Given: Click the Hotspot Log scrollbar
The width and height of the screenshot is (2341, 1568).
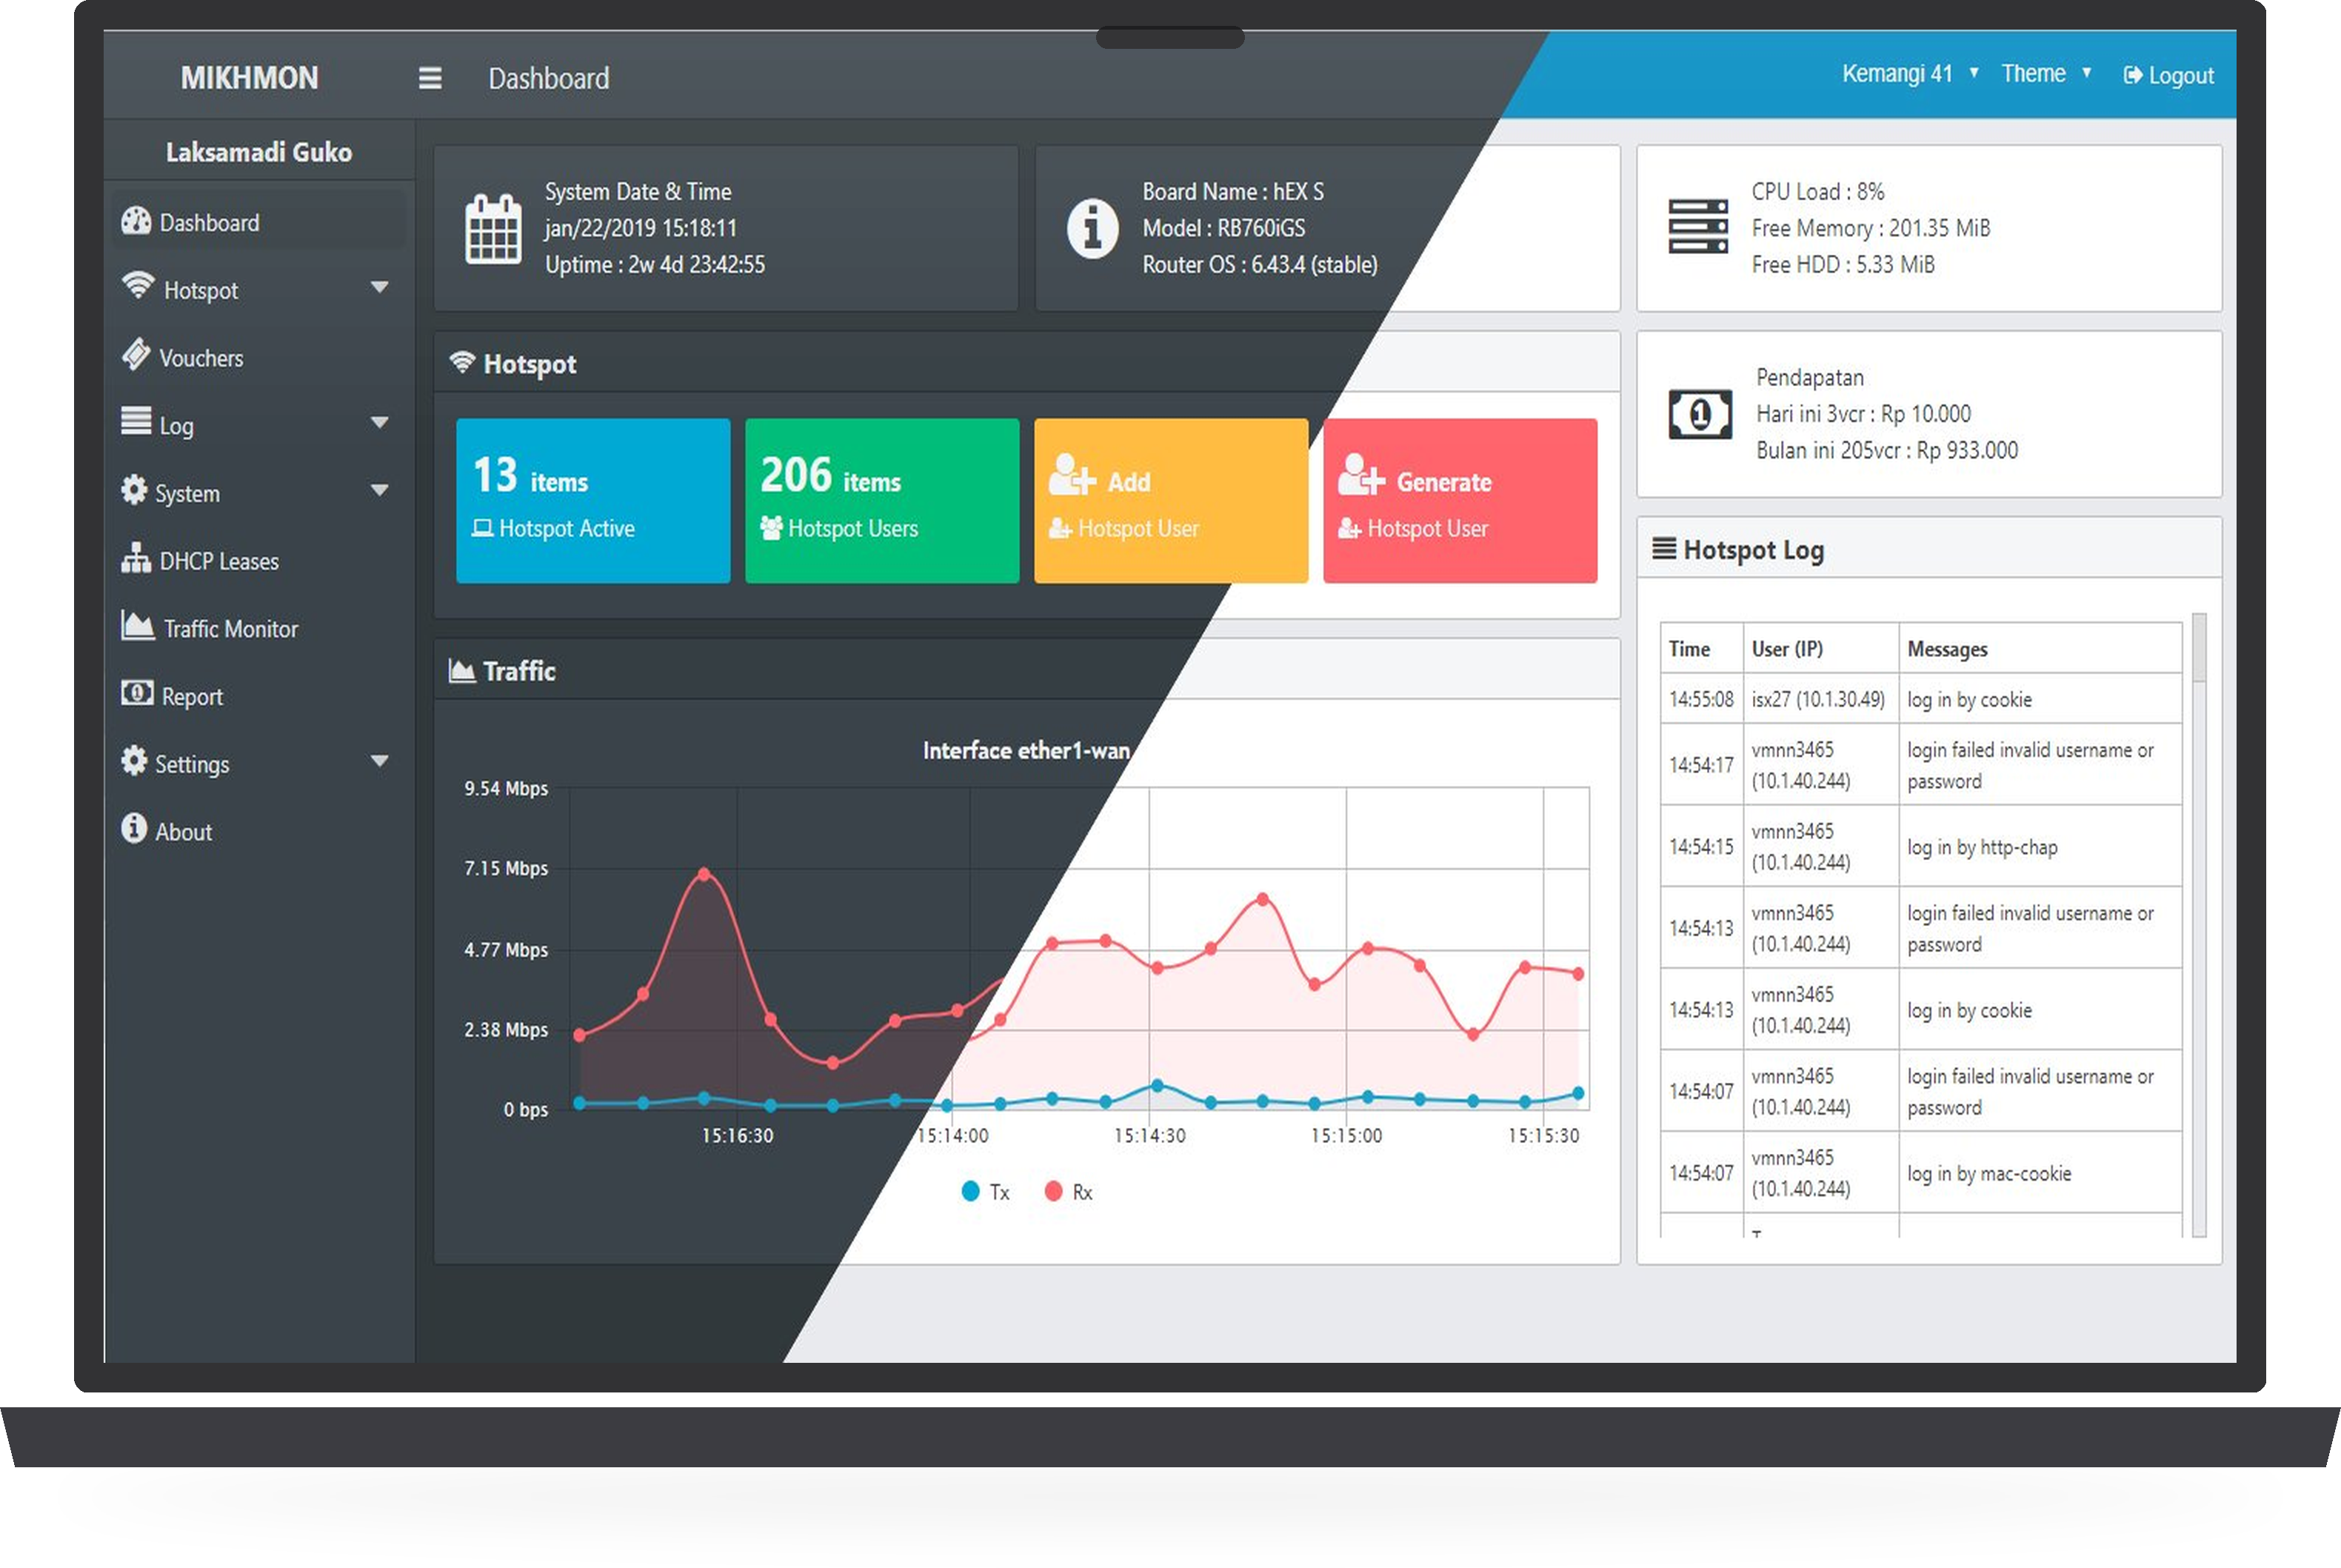Looking at the screenshot, I should tap(2198, 925).
